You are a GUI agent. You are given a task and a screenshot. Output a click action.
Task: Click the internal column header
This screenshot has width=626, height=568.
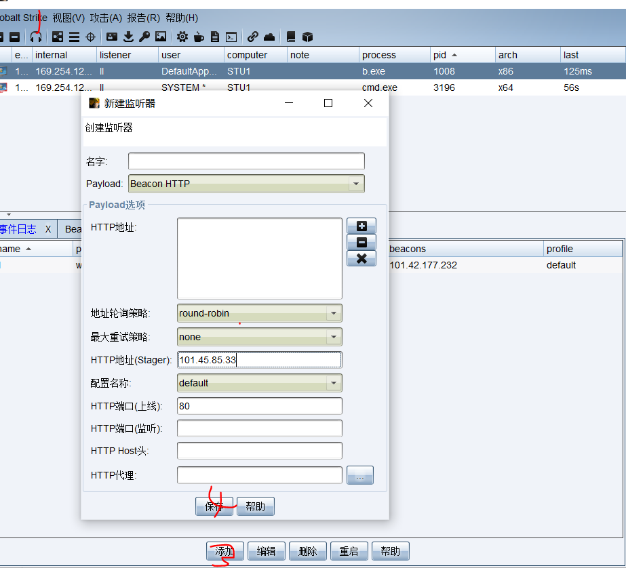(64, 55)
